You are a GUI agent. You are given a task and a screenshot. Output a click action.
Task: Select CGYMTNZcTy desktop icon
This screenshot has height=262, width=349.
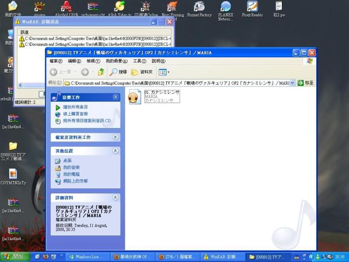[13, 177]
